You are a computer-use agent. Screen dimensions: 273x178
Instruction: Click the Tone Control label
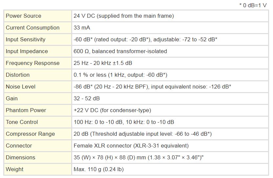[22, 122]
